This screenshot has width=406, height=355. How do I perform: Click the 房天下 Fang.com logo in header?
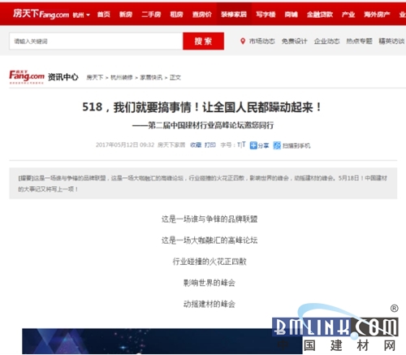pyautogui.click(x=41, y=14)
